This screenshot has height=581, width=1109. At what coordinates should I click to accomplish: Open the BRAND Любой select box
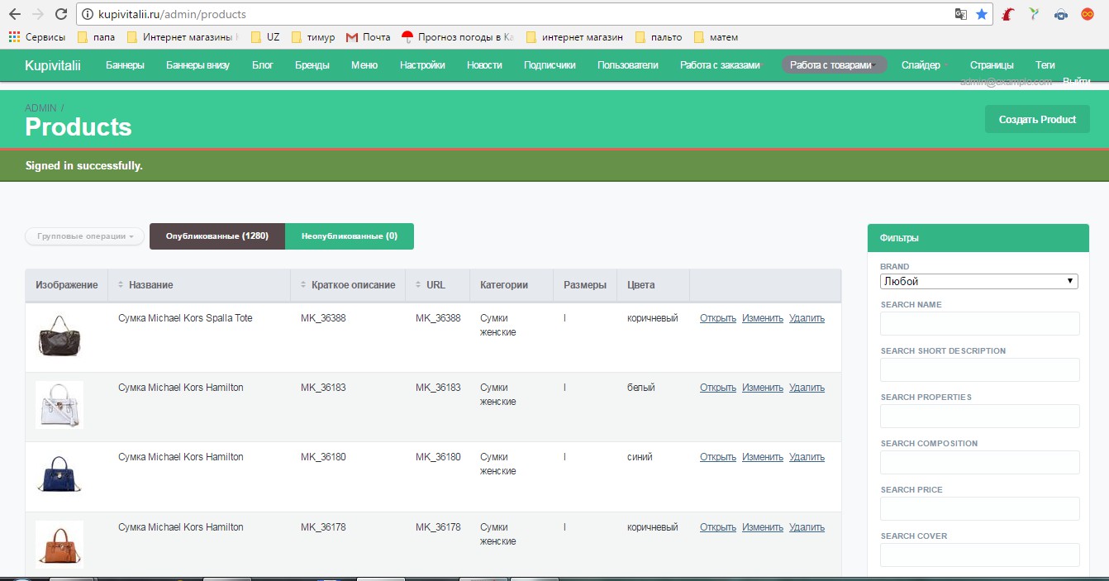[979, 281]
